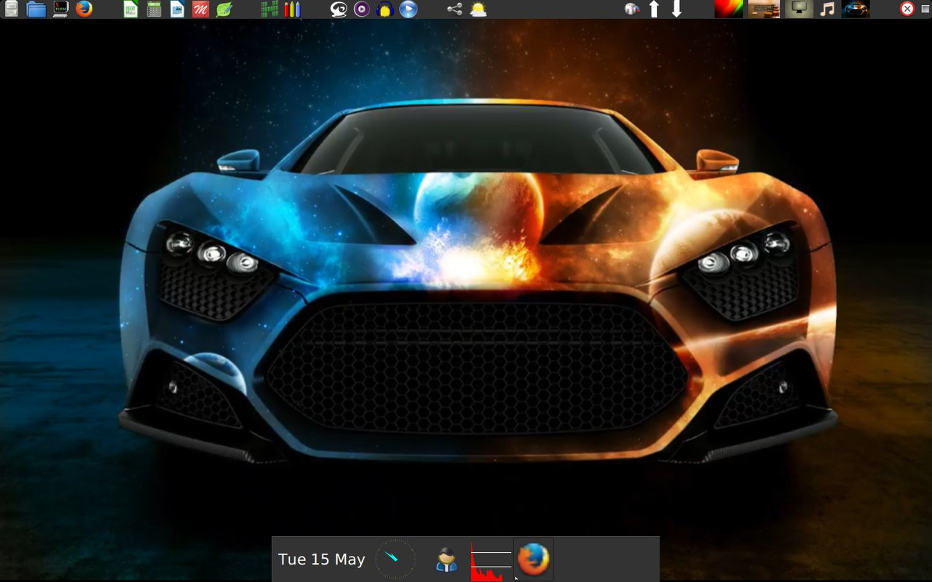
Task: Click the red X logout icon
Action: coord(907,9)
